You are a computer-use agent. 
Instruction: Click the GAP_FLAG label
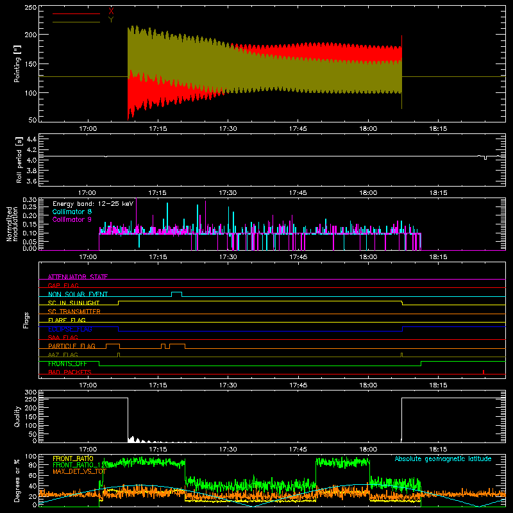63,285
